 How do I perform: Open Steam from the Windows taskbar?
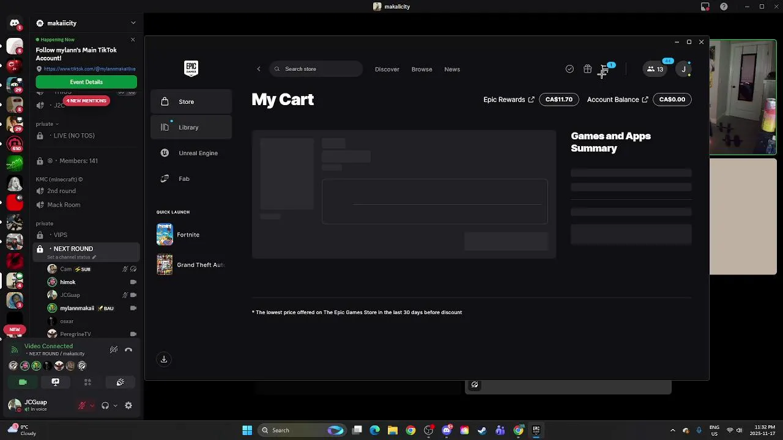(482, 430)
